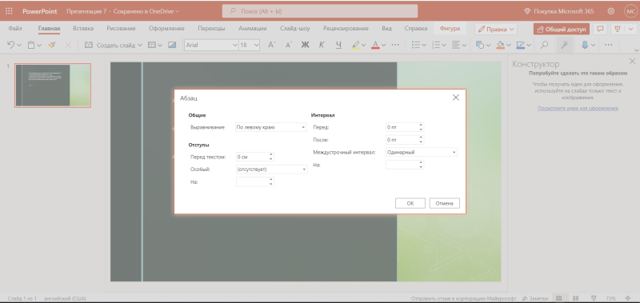Confirm dialog with the ОК button
Viewport: 640px width, 303px height.
pos(410,203)
